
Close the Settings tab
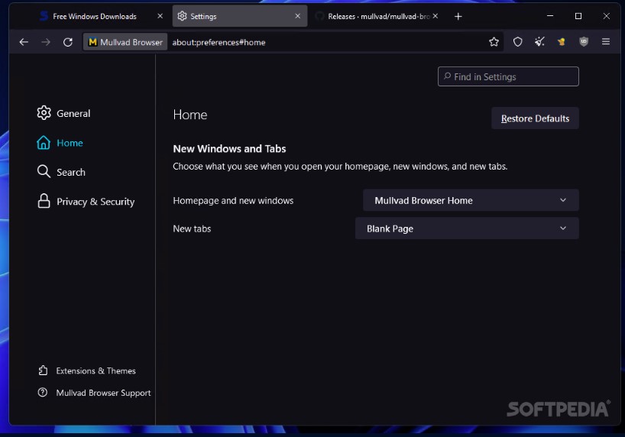point(297,16)
